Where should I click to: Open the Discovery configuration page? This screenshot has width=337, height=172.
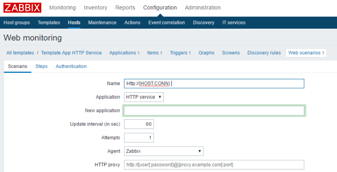point(203,23)
